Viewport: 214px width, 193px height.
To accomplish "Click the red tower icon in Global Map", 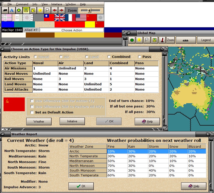I will point(162,40).
